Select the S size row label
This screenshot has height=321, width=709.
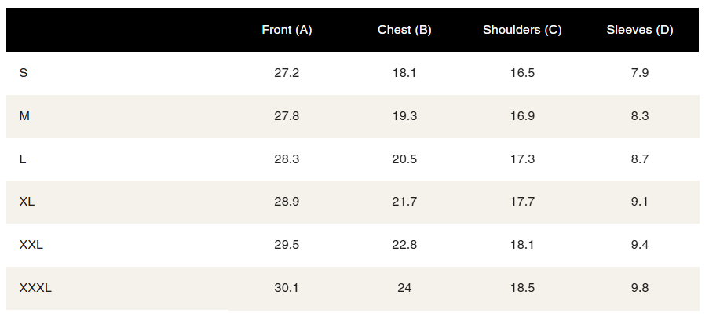[x=24, y=73]
